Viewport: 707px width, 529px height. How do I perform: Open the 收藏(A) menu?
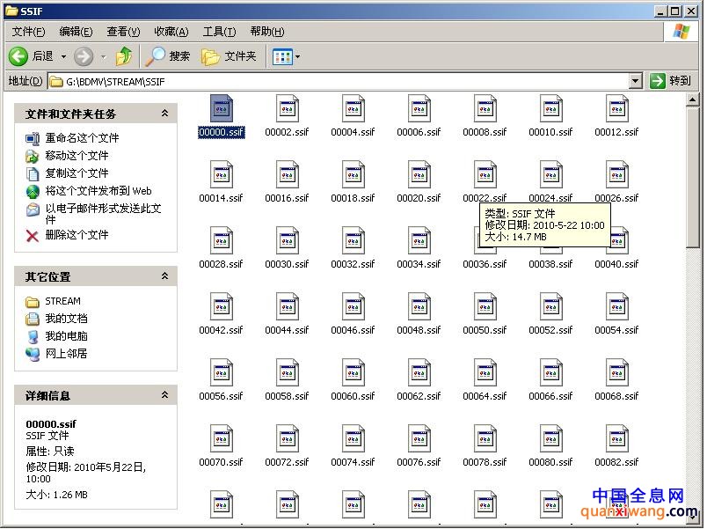[171, 32]
